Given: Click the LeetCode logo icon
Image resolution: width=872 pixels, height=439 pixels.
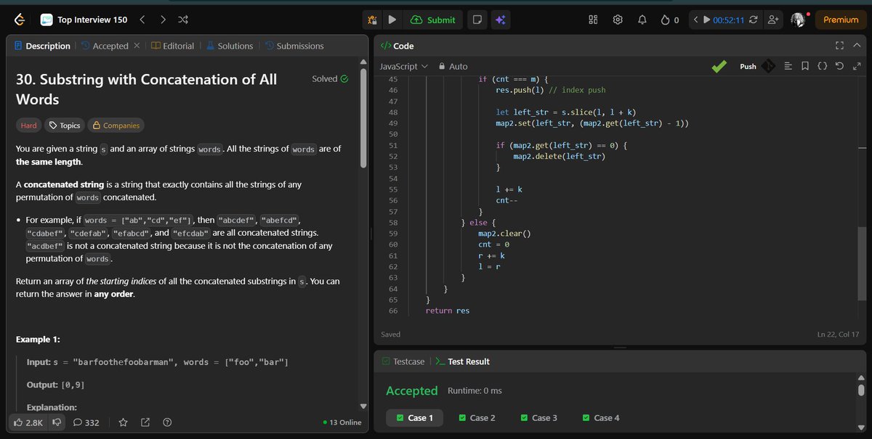Looking at the screenshot, I should click(x=18, y=20).
